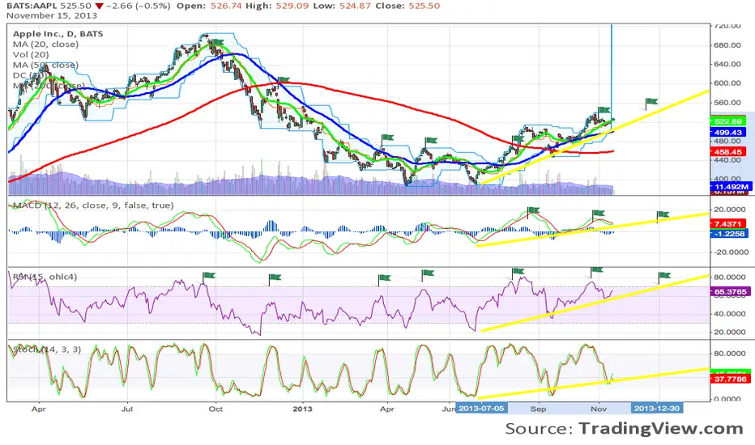Click the 'High: 529.09' value
Screen dimensions: 755x445
277,6
